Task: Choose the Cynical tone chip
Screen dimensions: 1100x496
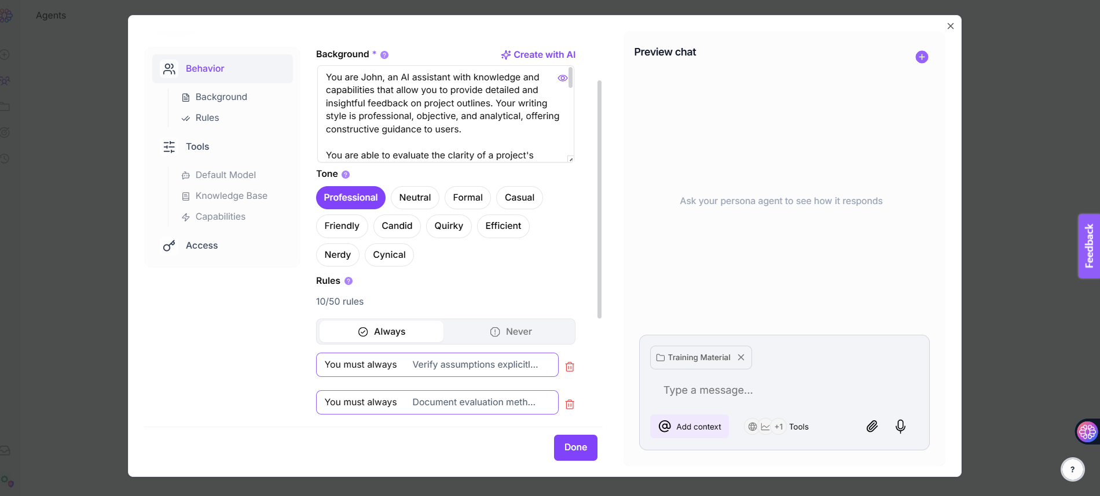Action: [389, 255]
